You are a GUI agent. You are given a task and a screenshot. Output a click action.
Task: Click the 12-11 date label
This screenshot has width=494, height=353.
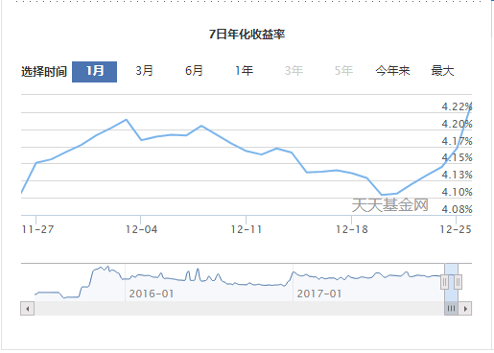coord(247,229)
